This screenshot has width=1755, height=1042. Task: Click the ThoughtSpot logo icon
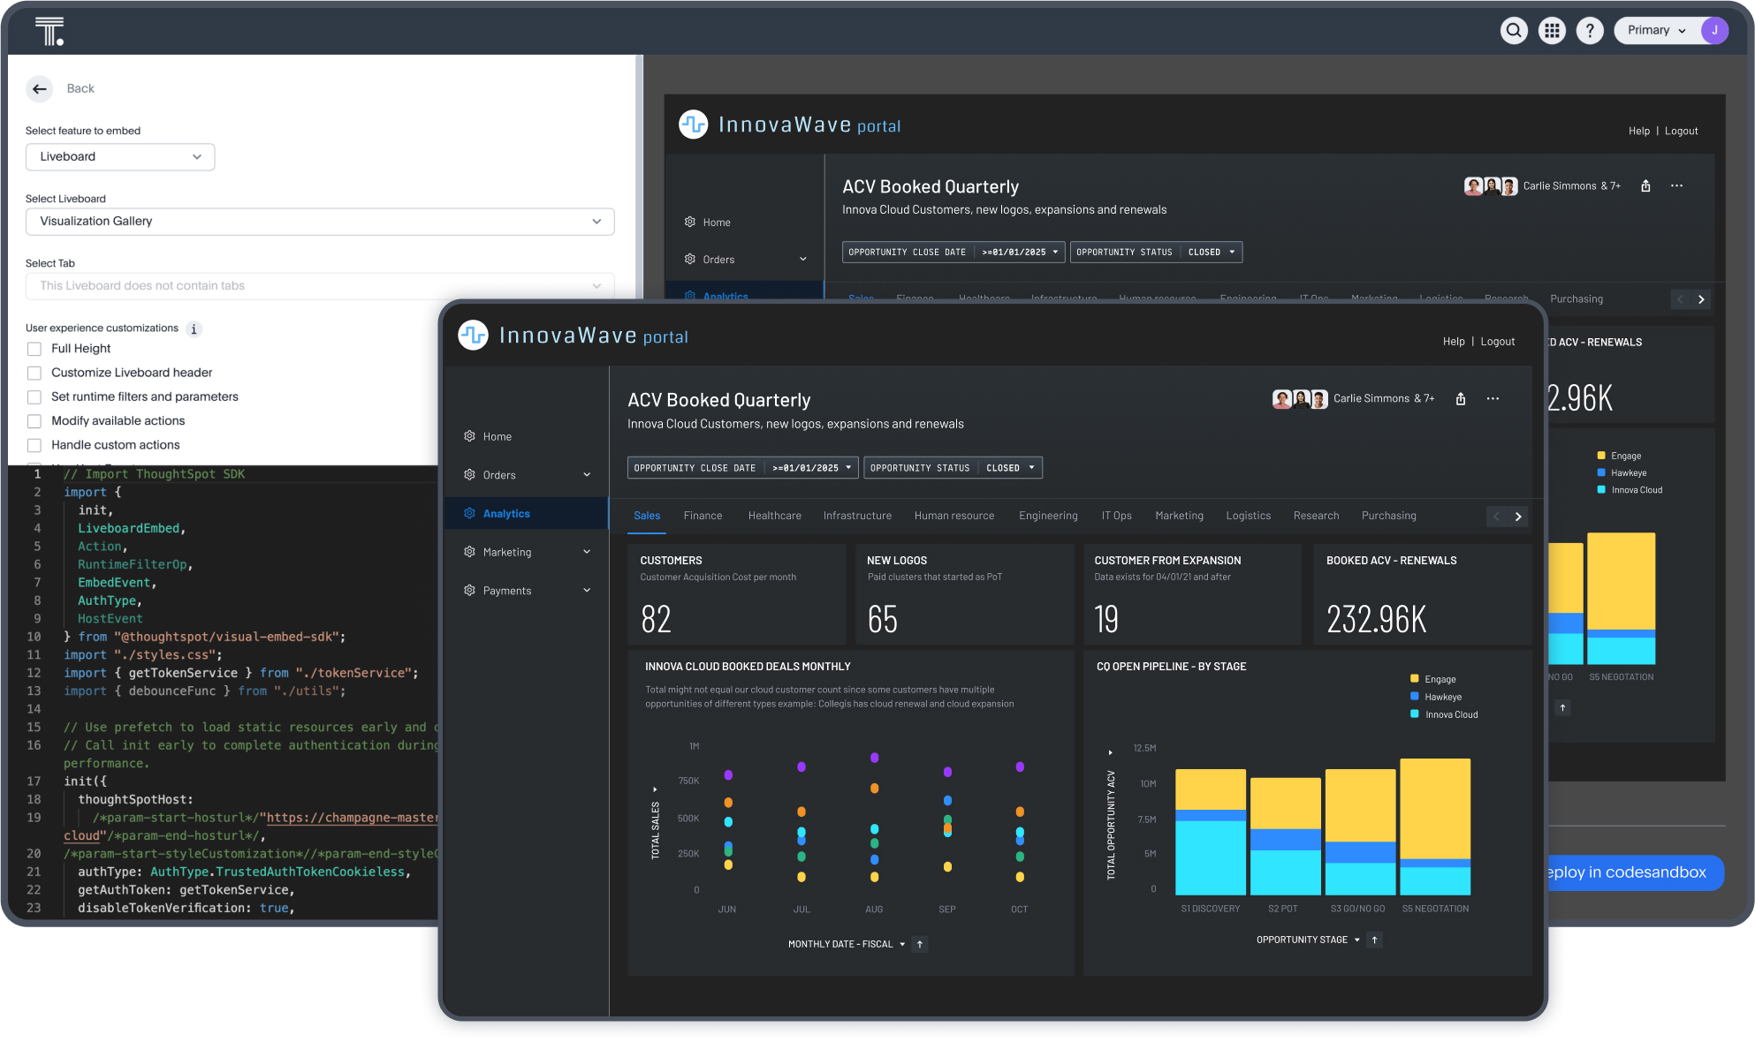[49, 31]
